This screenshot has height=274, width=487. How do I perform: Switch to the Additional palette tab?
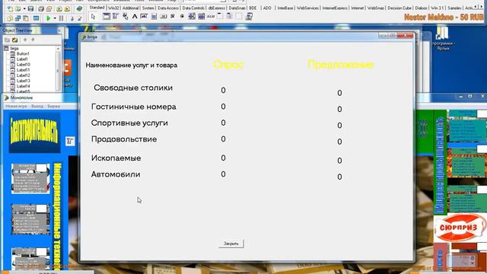click(x=130, y=8)
